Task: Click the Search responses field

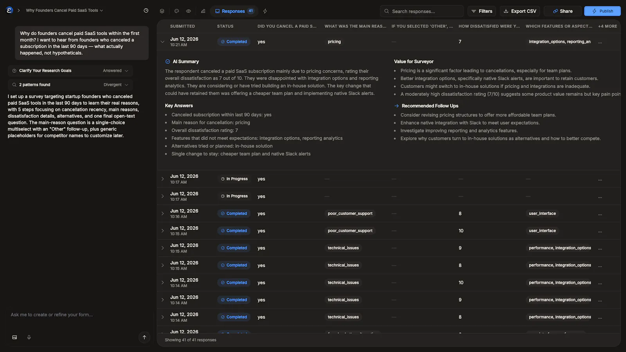Action: (x=422, y=11)
